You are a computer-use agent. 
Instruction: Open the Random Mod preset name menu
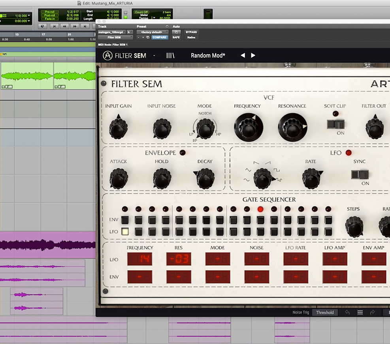tap(208, 55)
